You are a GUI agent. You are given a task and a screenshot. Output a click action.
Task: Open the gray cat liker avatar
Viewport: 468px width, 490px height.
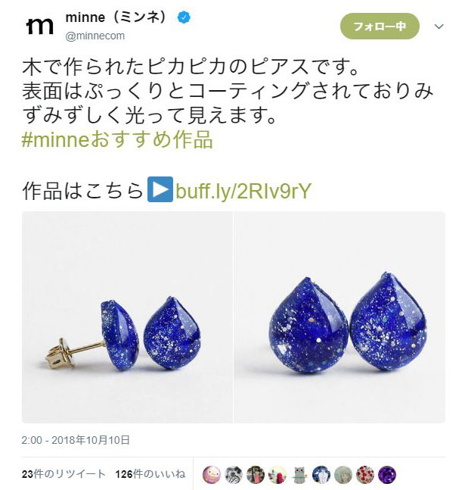(x=299, y=474)
